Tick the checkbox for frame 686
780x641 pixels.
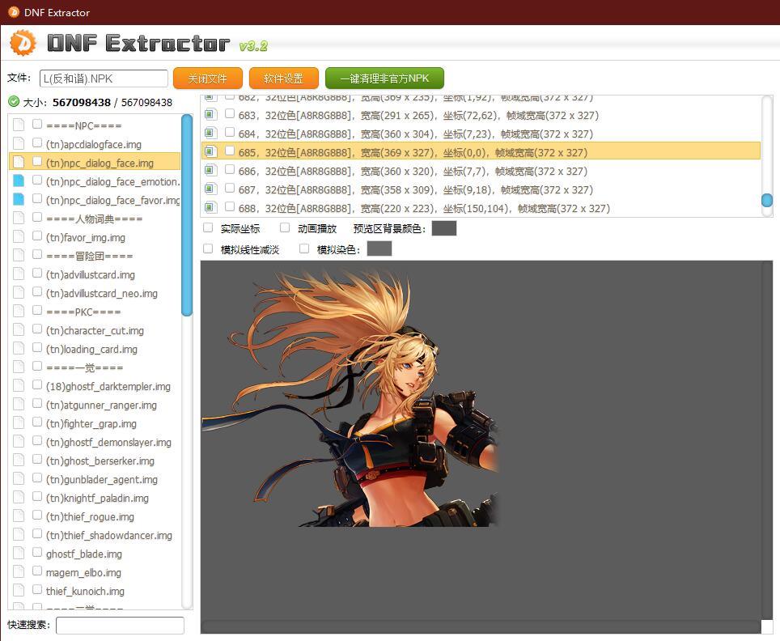coord(230,170)
